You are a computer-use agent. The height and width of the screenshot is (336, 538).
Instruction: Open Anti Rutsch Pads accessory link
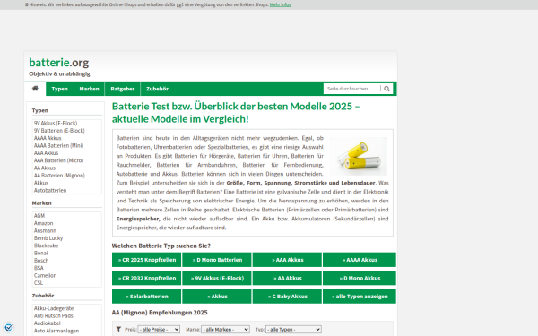coord(54,315)
